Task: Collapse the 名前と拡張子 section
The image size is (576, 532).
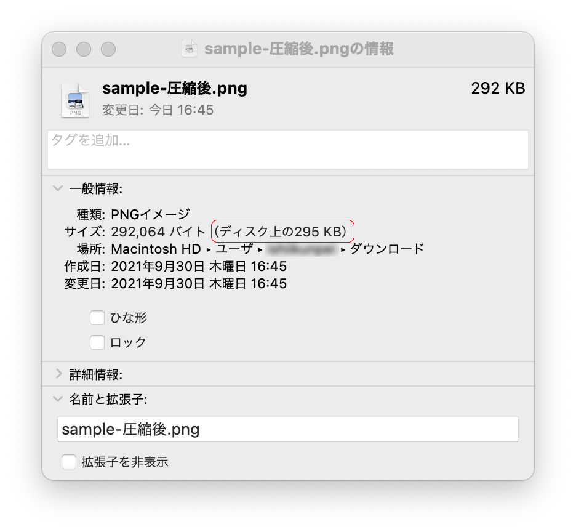Action: pyautogui.click(x=58, y=399)
